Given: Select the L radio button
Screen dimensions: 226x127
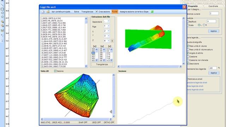Looking at the screenshot, I should tap(199, 25).
